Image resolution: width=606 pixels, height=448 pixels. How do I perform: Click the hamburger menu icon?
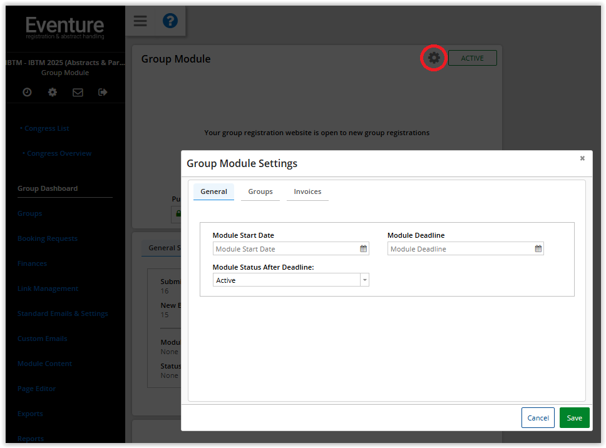[140, 21]
